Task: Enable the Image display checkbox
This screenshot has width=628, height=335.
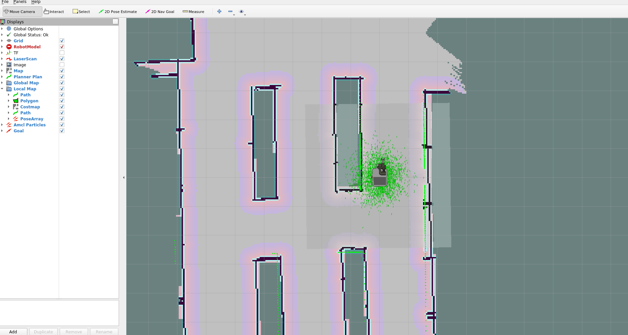Action: tap(62, 64)
